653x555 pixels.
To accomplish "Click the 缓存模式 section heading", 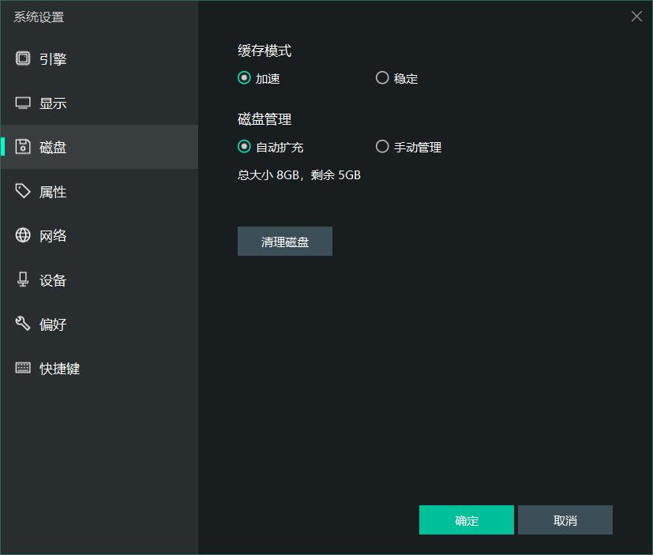I will point(265,50).
